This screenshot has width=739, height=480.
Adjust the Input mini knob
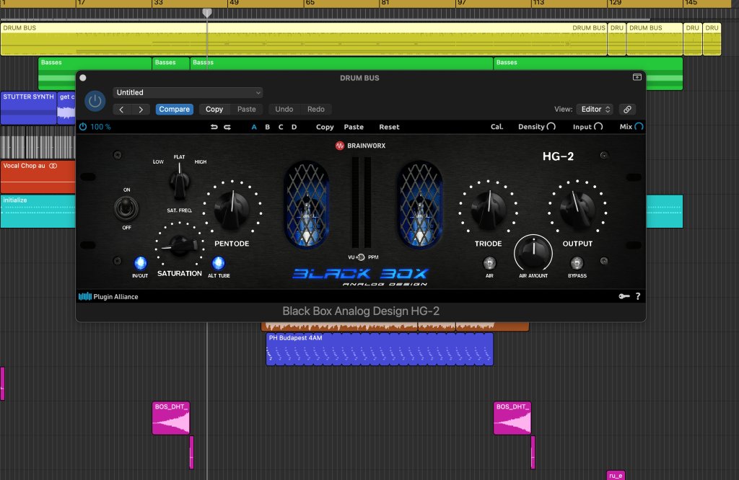[598, 127]
